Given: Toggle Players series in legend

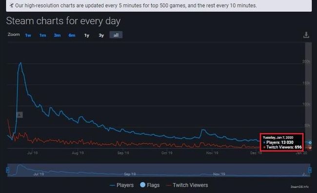Looking at the screenshot, I should [x=121, y=185].
